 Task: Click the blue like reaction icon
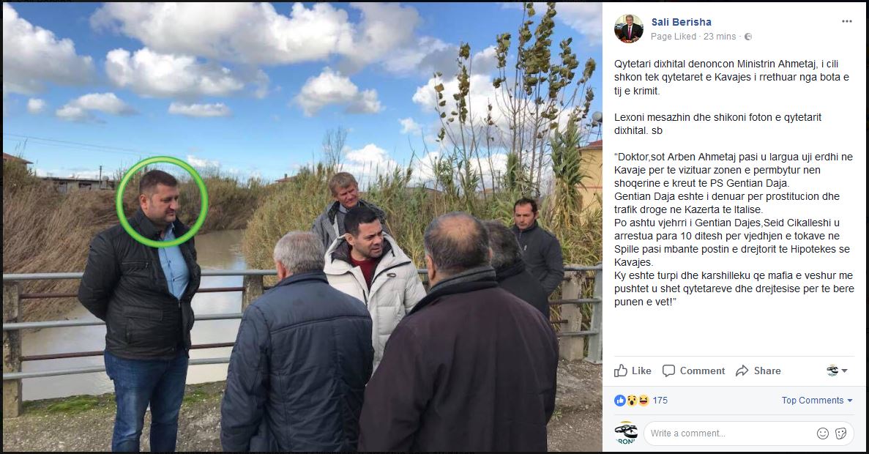[x=619, y=401]
